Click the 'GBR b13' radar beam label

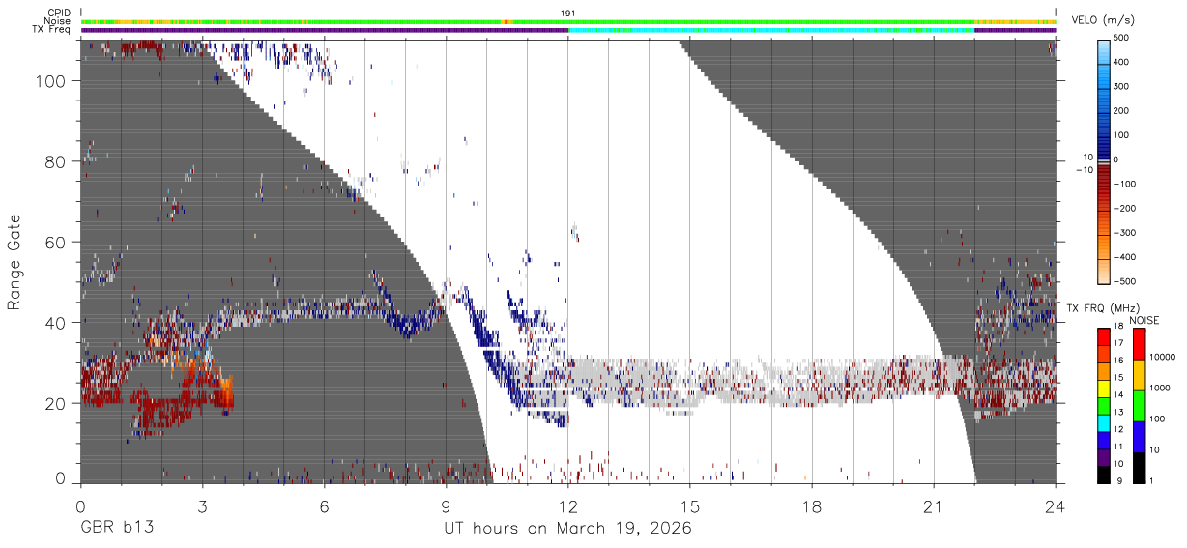coord(116,529)
